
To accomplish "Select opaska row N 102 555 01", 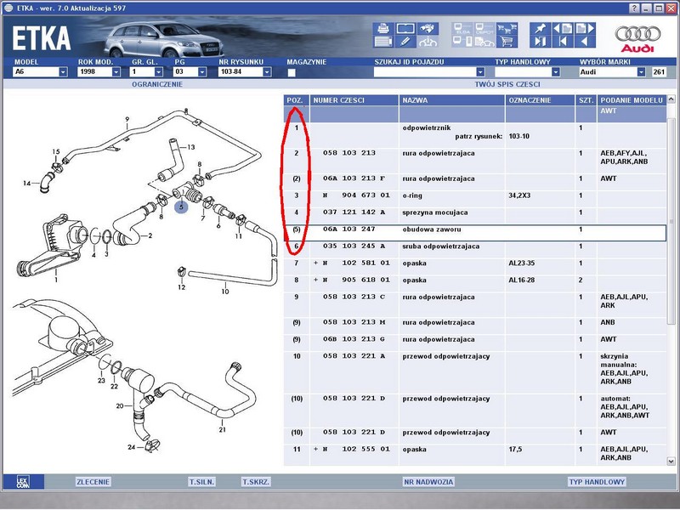I will coord(475,456).
